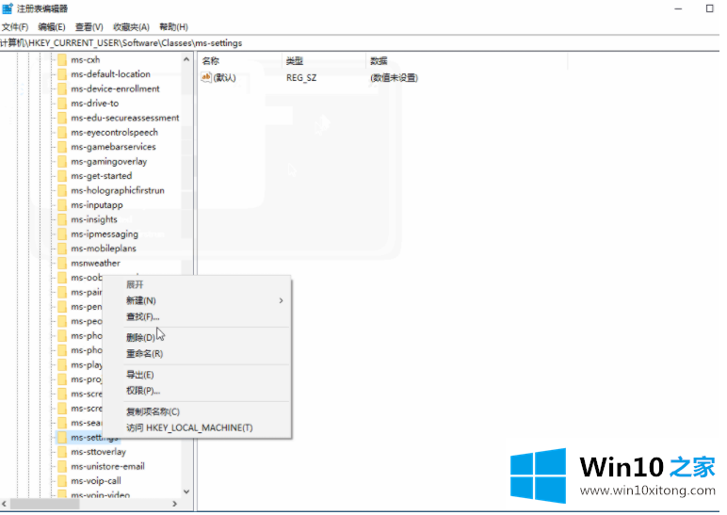727x515 pixels.
Task: Open the 查看(V) menu
Action: click(x=89, y=27)
